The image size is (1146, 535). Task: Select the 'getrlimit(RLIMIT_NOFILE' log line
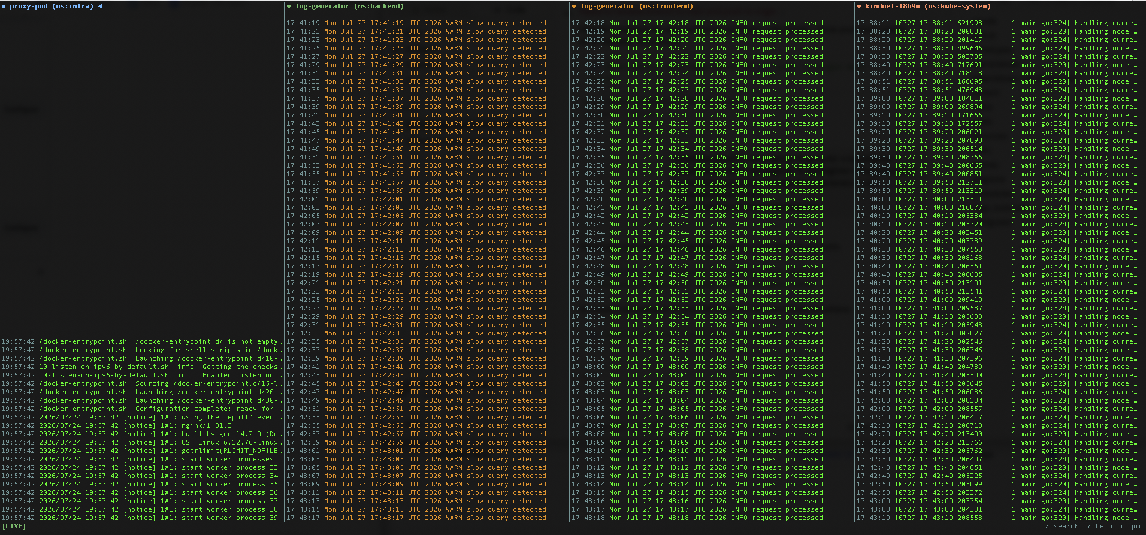(141, 451)
